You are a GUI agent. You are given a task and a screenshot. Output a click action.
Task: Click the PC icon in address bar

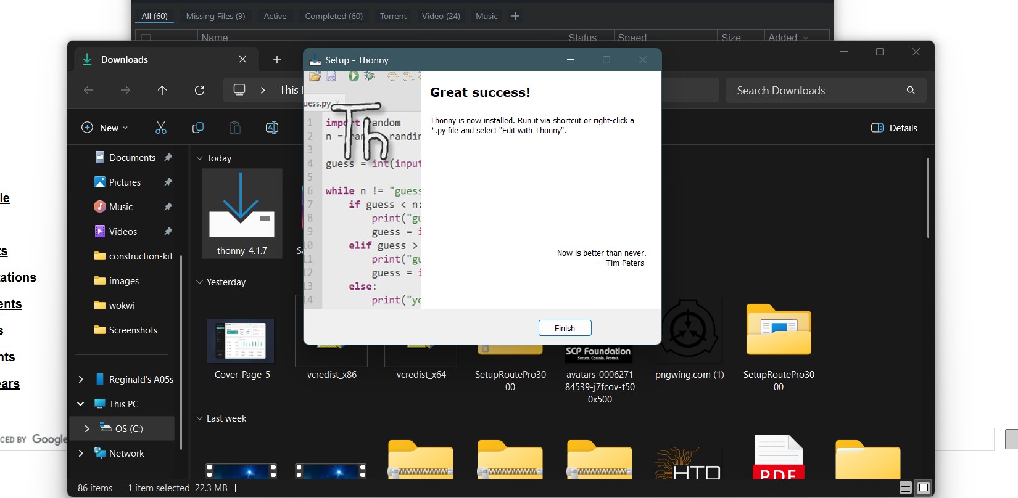pos(239,90)
